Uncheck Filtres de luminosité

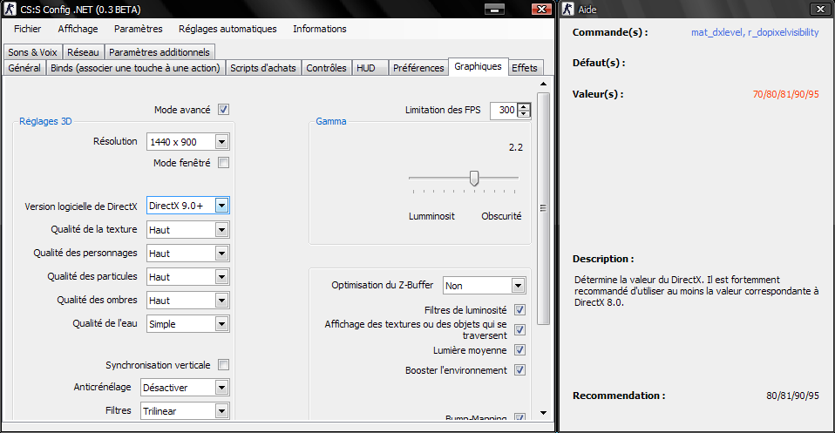[x=519, y=310]
